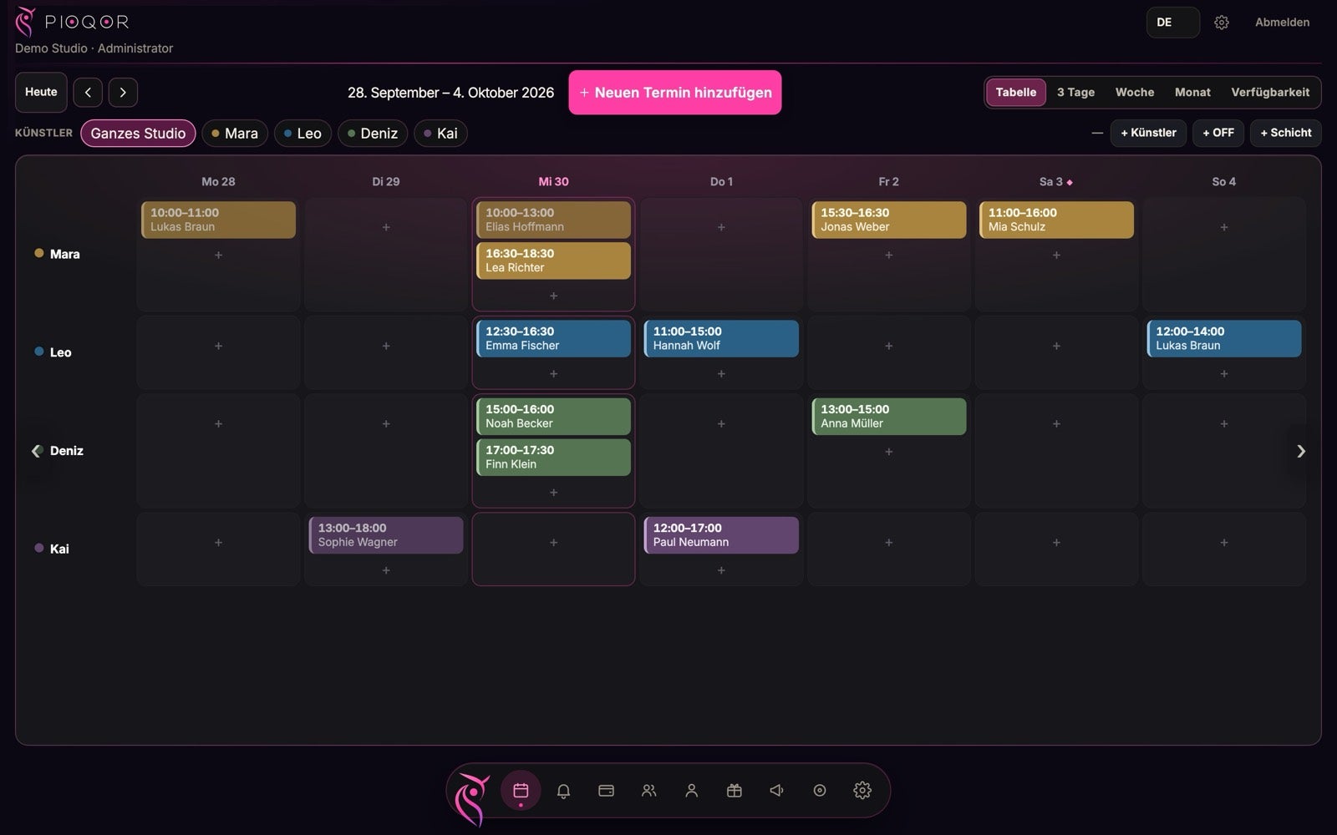
Task: Click the + OFF button
Action: 1218,134
